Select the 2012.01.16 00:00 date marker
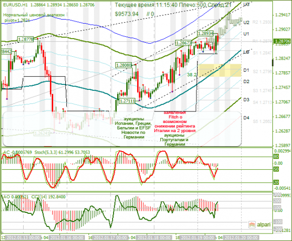 pyautogui.click(x=67, y=237)
